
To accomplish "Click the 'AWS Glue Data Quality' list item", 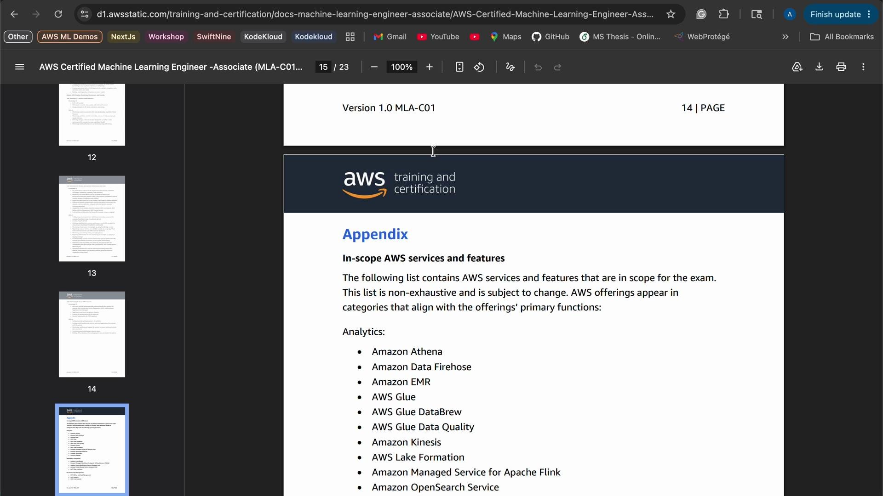I will click(x=423, y=427).
